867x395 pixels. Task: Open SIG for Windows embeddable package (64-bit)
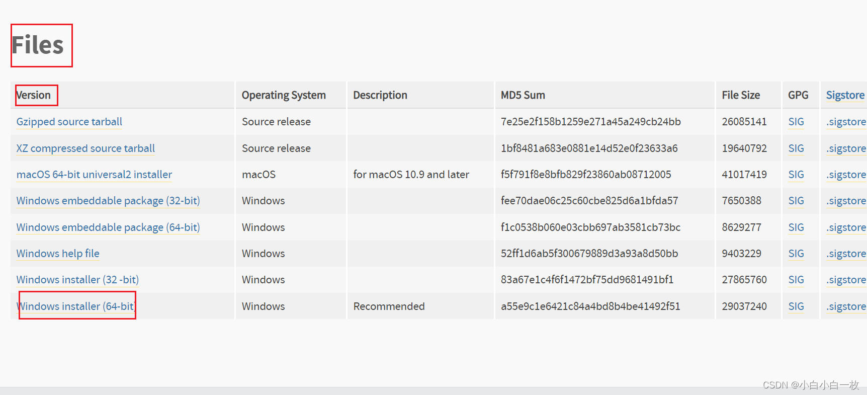point(796,227)
